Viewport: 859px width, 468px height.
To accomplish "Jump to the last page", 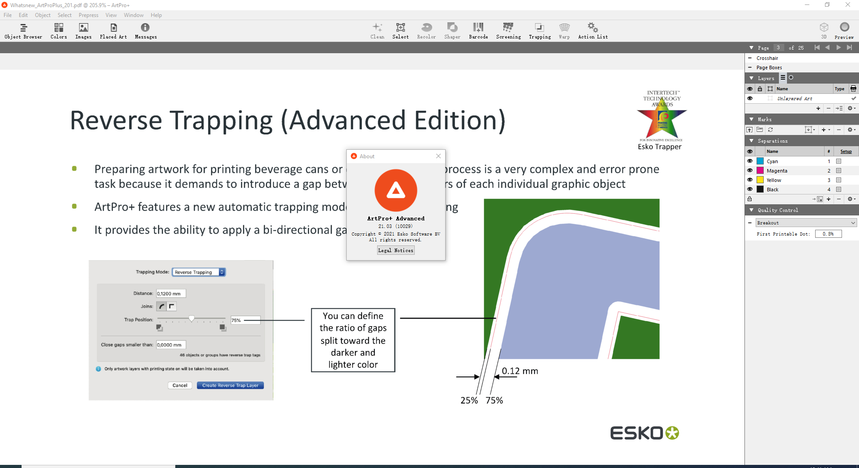I will 849,47.
